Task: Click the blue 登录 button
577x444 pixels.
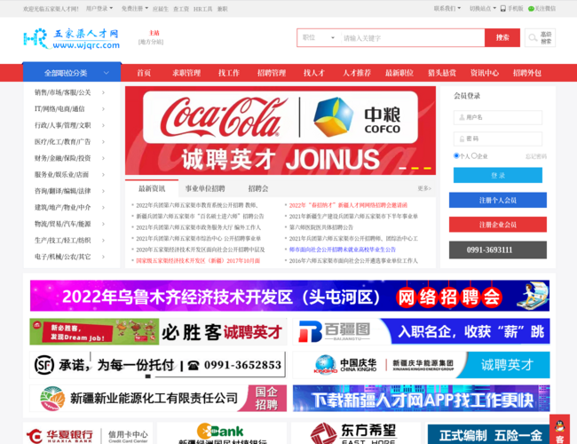Action: coord(497,175)
